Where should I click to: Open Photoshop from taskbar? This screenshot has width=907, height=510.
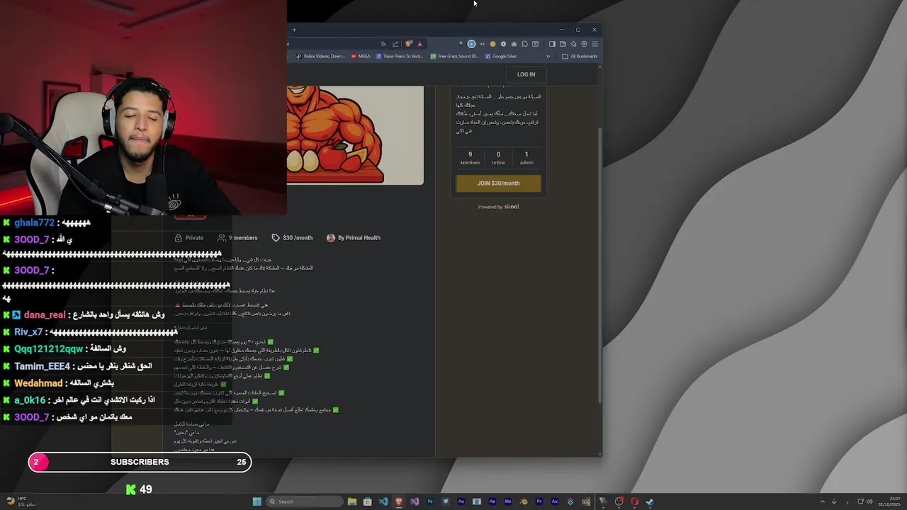coord(430,501)
